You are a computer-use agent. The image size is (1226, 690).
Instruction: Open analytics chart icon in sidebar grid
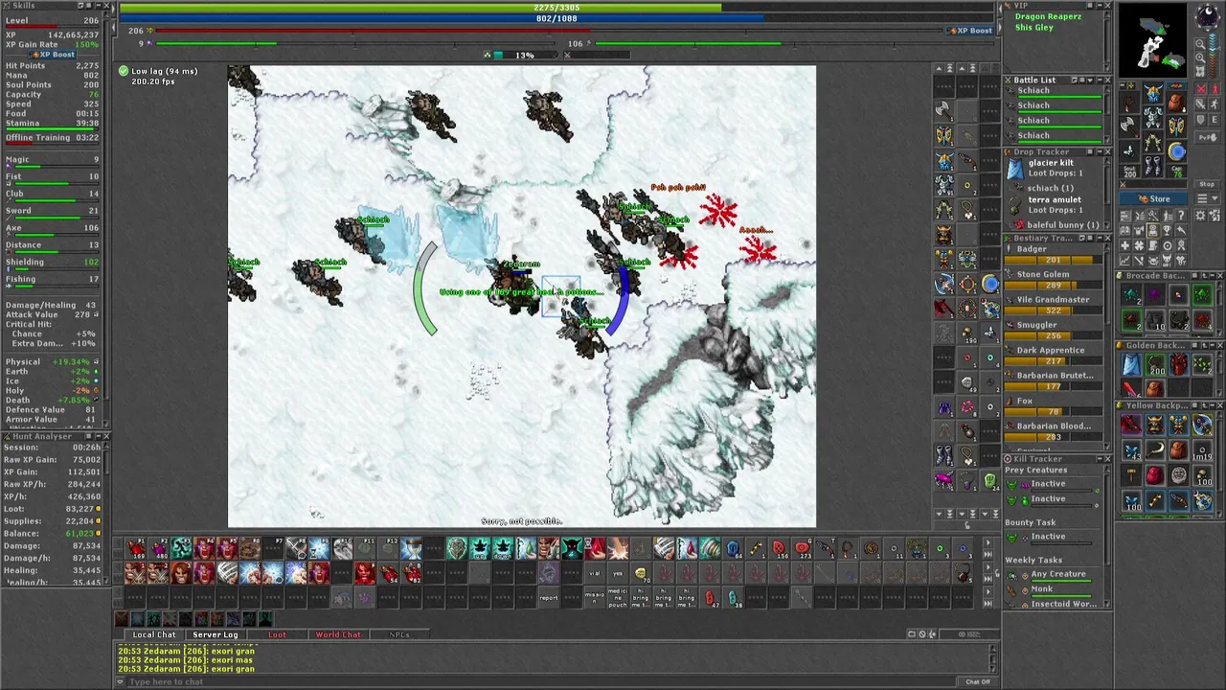[x=1124, y=260]
